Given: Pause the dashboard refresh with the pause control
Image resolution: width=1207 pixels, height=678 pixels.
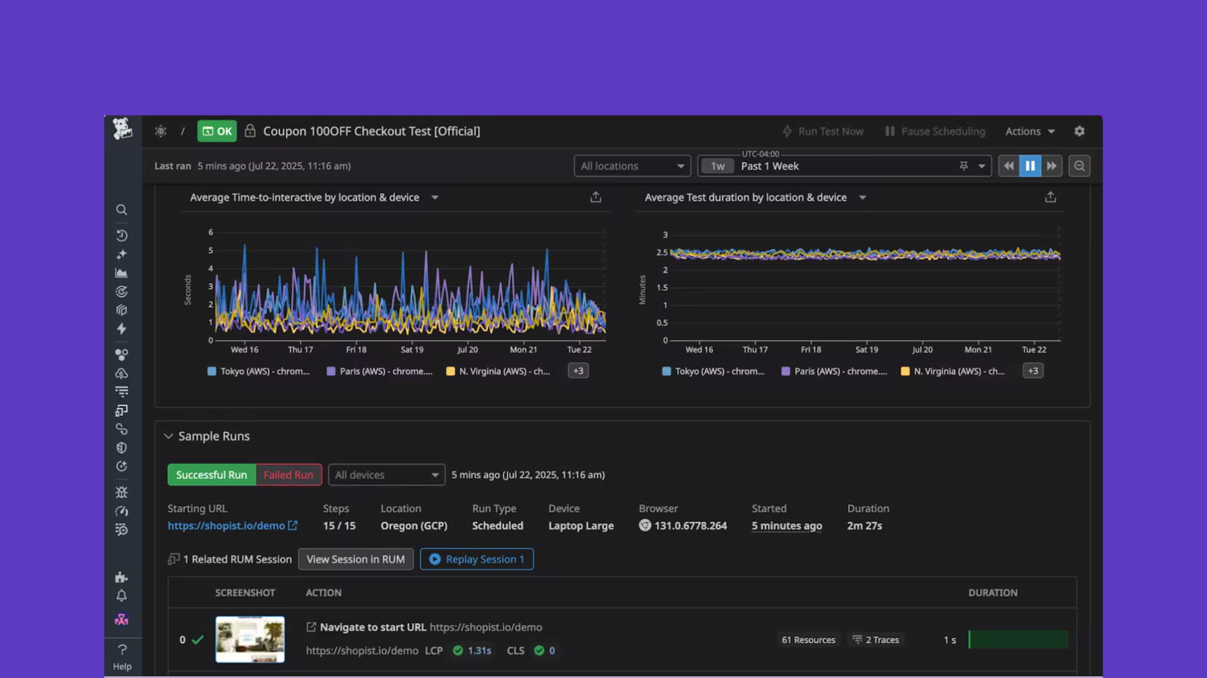Looking at the screenshot, I should pyautogui.click(x=1030, y=166).
